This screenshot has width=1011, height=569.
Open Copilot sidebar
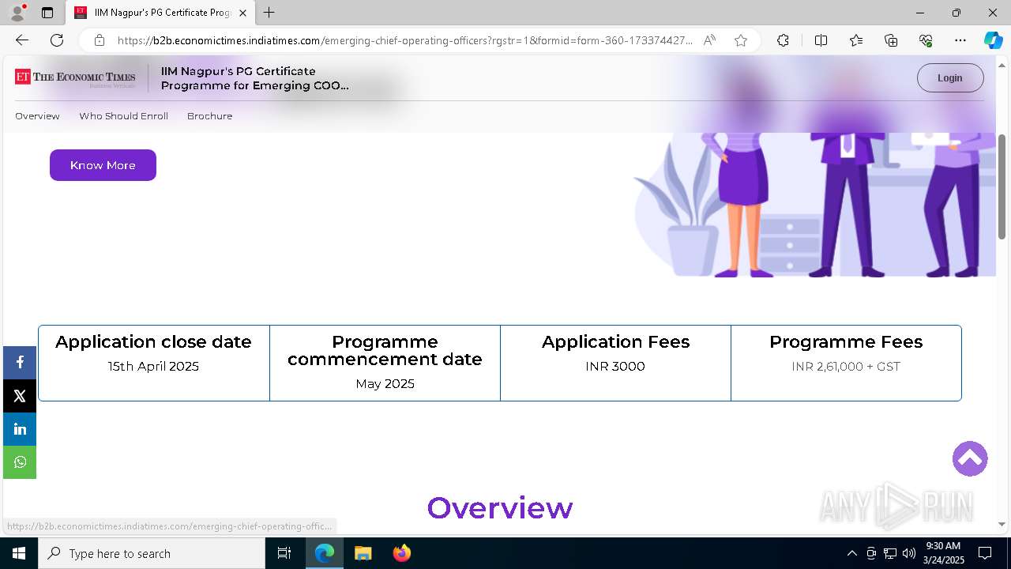click(x=993, y=40)
